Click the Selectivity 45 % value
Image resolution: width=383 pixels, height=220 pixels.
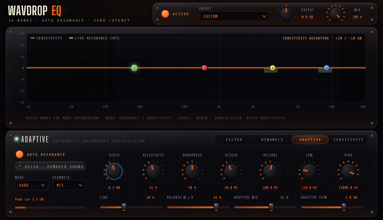click(x=153, y=188)
